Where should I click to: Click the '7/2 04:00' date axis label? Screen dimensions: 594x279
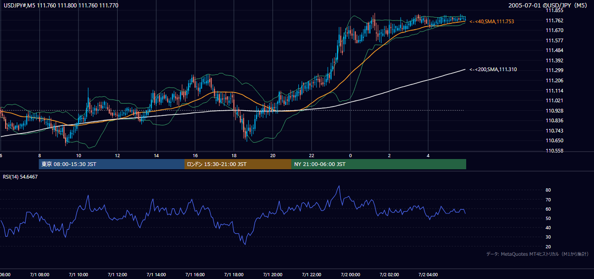(x=428, y=275)
